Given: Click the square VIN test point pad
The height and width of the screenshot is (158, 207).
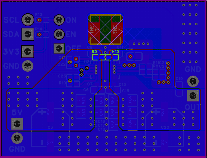Looking at the screenshot, I should 17,124.
